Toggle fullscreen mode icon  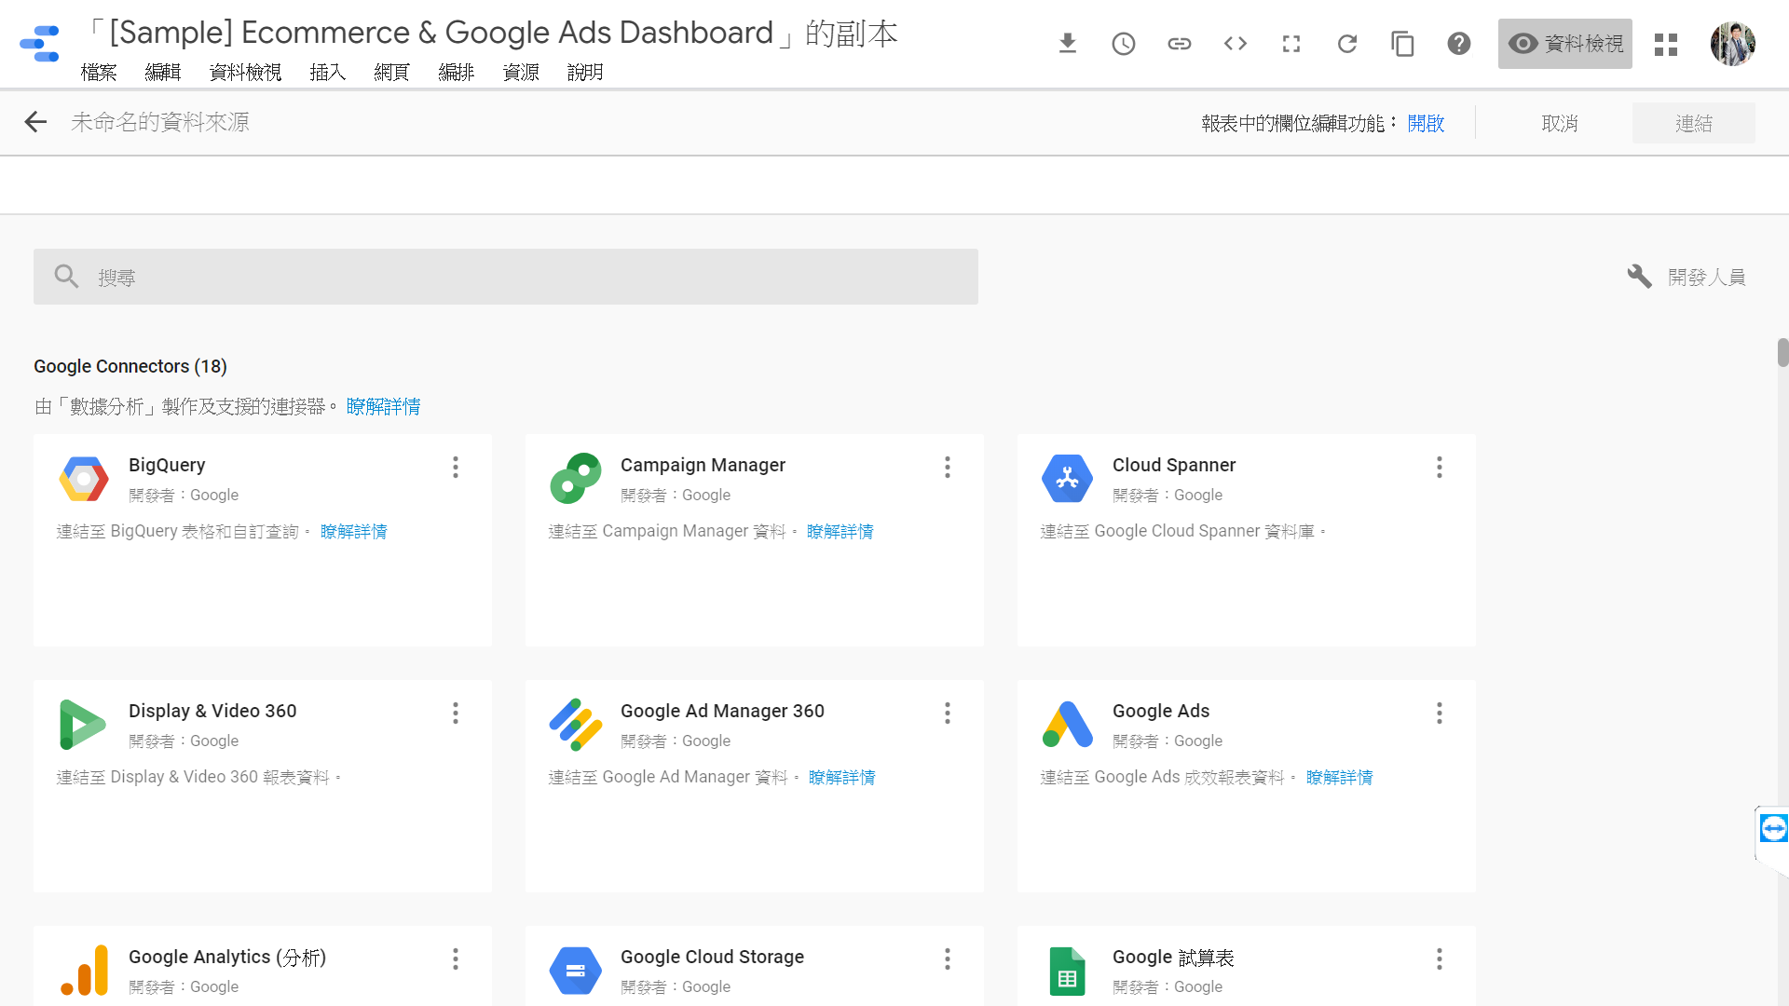tap(1291, 44)
